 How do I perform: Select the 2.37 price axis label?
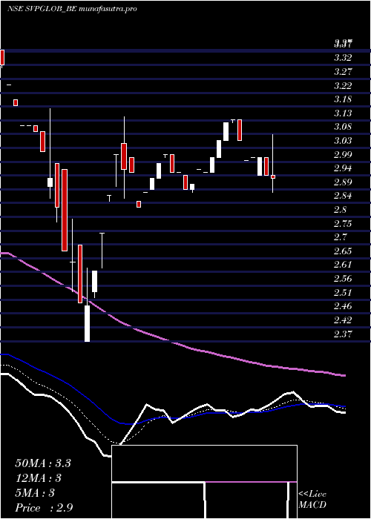tap(343, 334)
